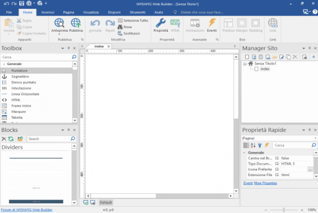Click Dimmi che cosa vuoi fare field
Screen dimensions: 318x213
[x=202, y=12]
